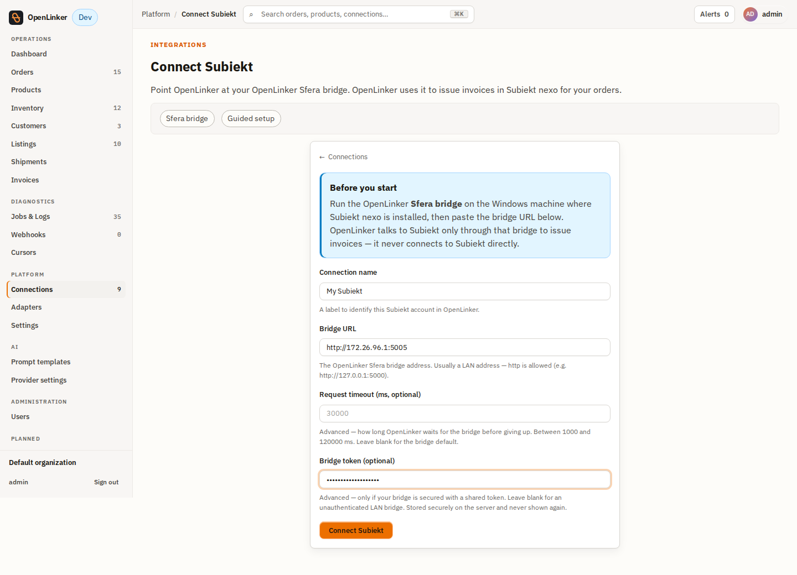Viewport: 797px width, 575px height.
Task: Open the Webhooks page
Action: tap(66, 235)
